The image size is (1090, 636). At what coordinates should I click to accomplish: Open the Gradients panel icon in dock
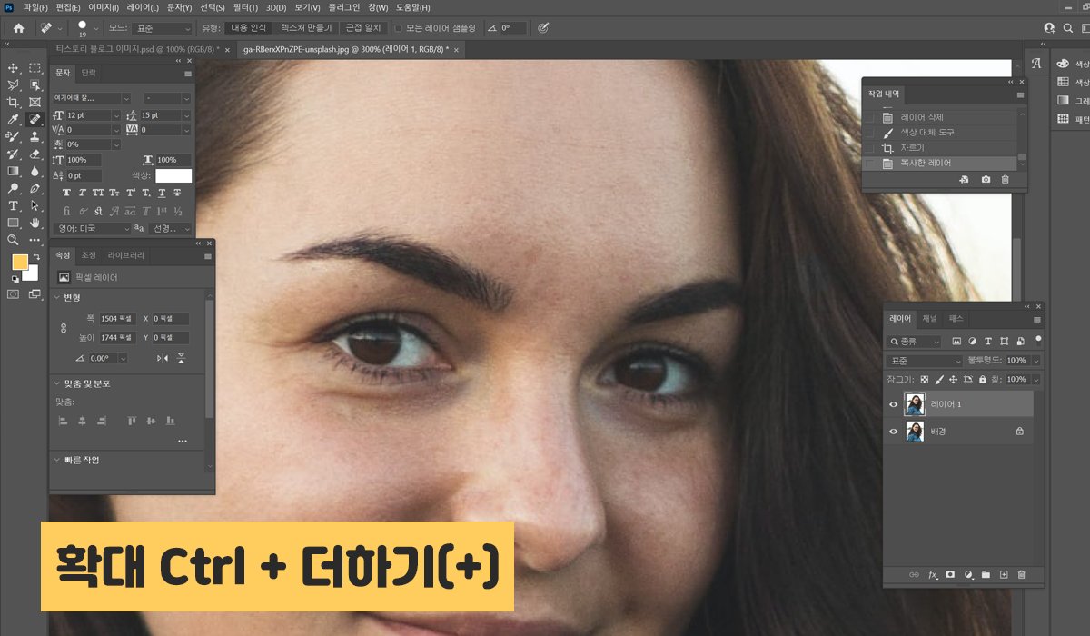click(x=1063, y=101)
